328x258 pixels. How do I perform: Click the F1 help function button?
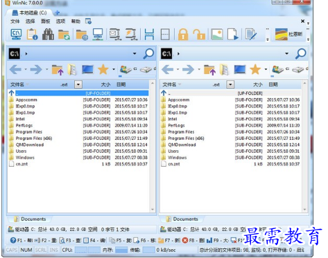pos(21,241)
